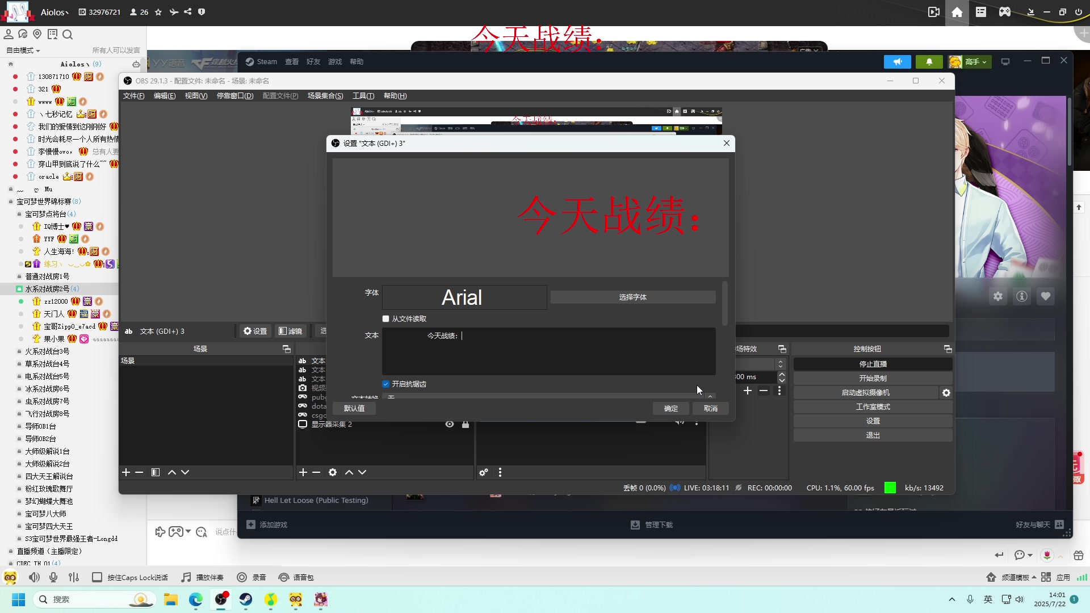Open YY speaker volume icon in the bottom toolbar
Viewport: 1090px width, 613px height.
(x=34, y=577)
